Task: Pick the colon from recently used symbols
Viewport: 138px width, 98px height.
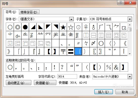Action: [48, 67]
